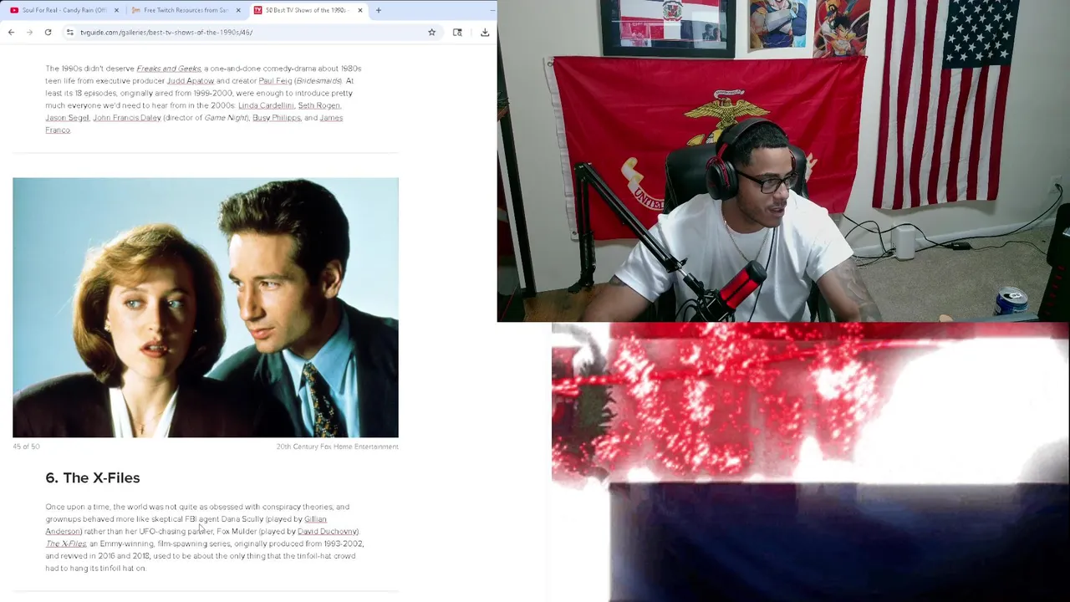Open the John Francis Daley link
This screenshot has height=602, width=1070.
(126, 118)
